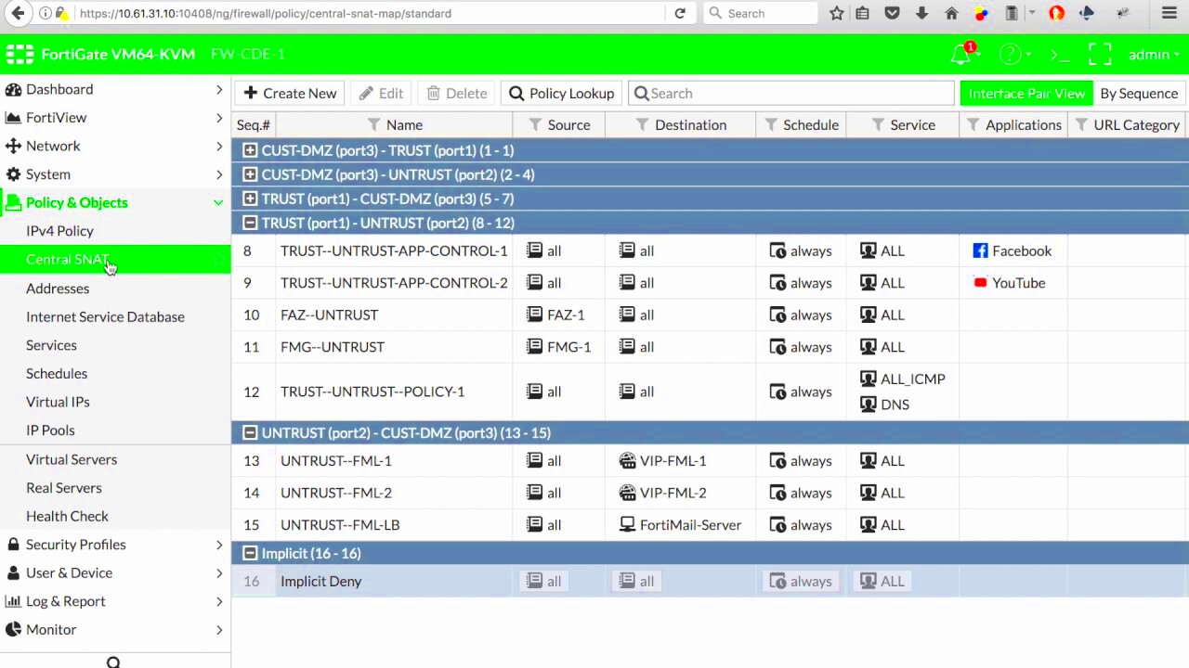Click inside the policy Search field
This screenshot has width=1189, height=668.
pos(790,93)
